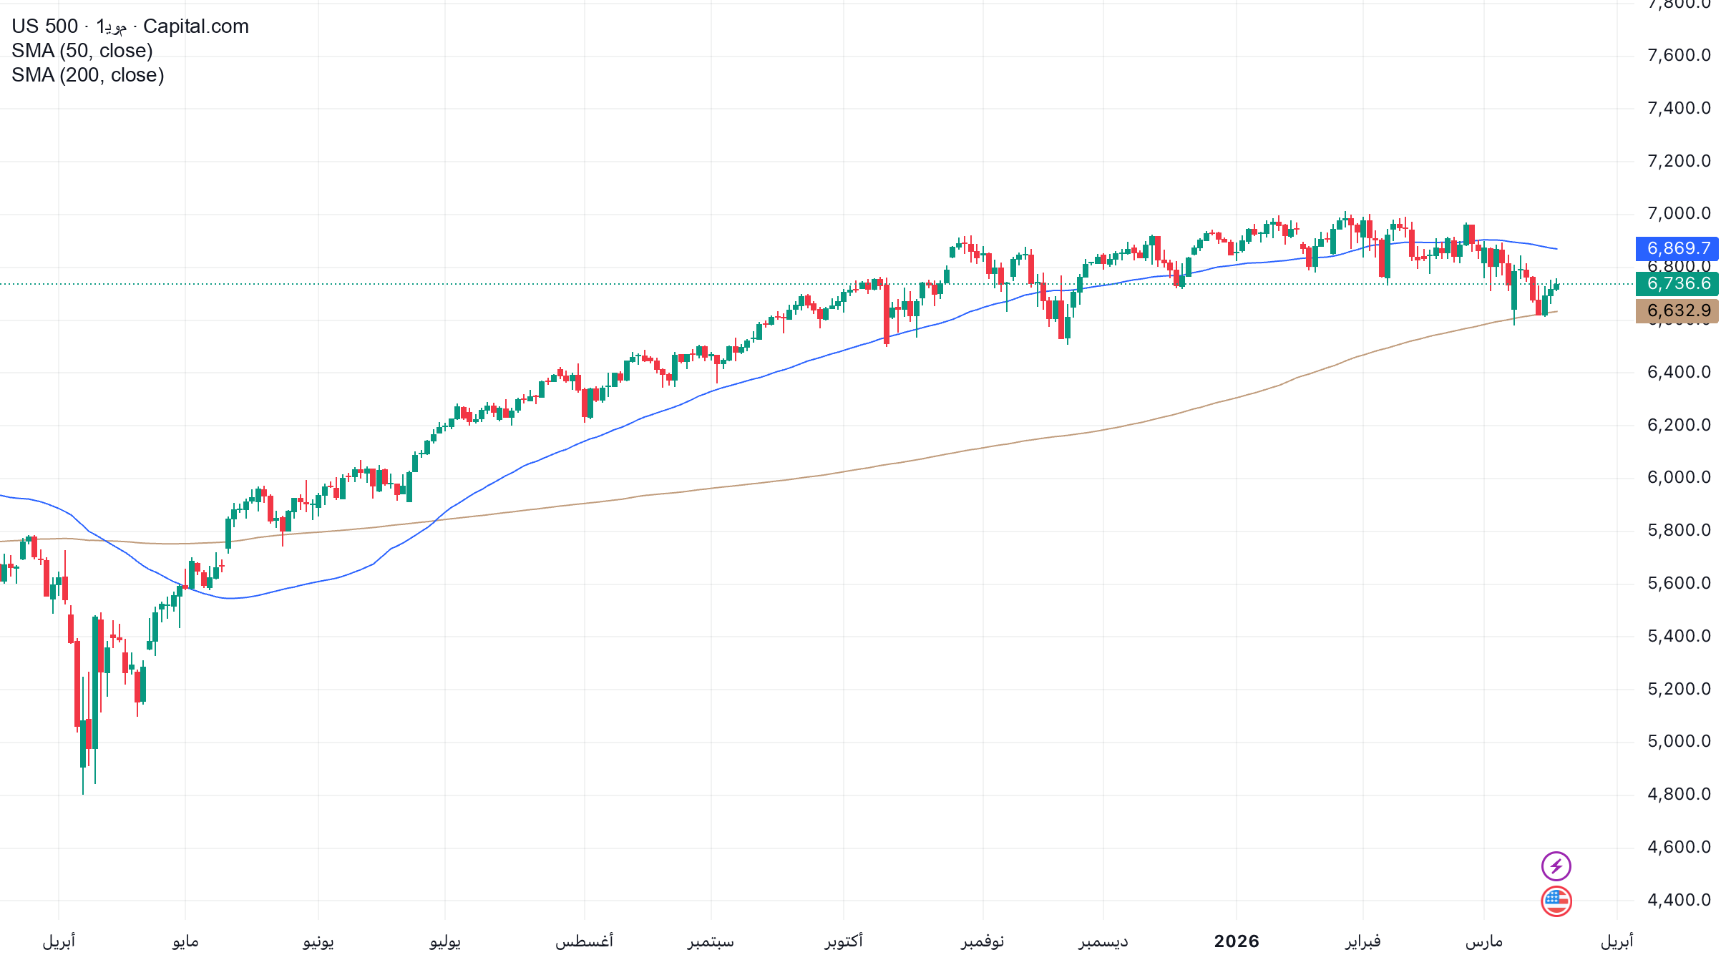Select the نوفمبر month label on time axis
The image size is (1726, 960).
pos(983,941)
